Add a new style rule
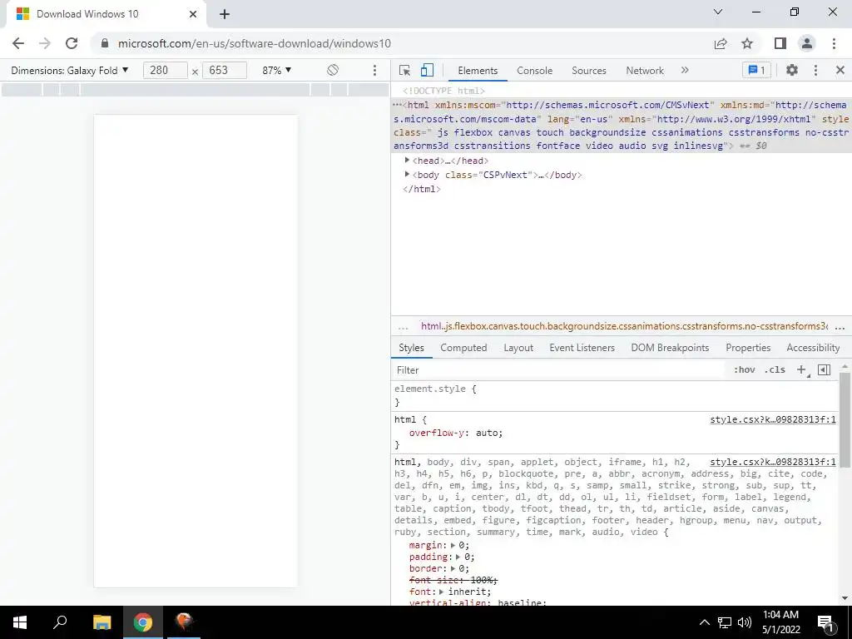Image resolution: width=852 pixels, height=639 pixels. point(801,369)
